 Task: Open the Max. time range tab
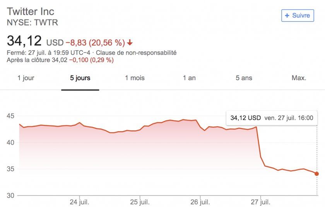click(x=299, y=78)
